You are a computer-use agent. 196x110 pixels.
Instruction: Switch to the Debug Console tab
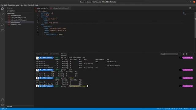[x=55, y=54]
